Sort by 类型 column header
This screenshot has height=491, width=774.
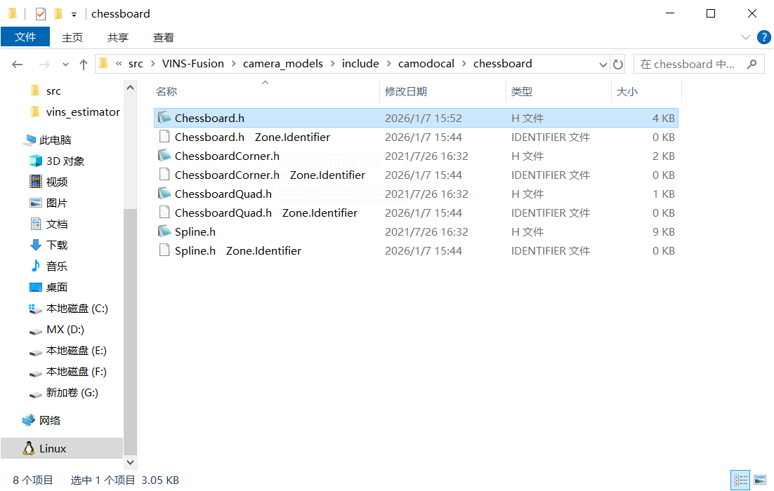coord(522,92)
